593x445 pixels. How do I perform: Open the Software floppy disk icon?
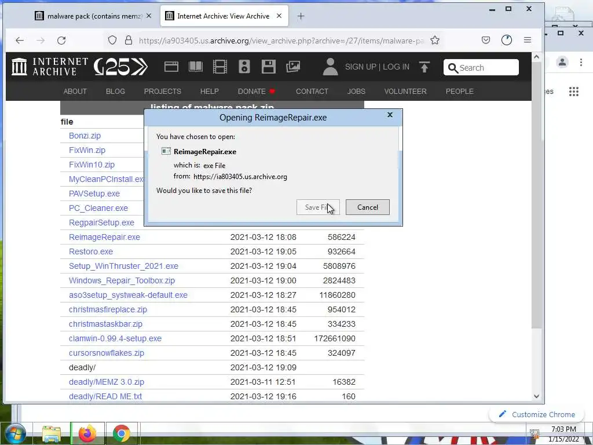pos(269,67)
